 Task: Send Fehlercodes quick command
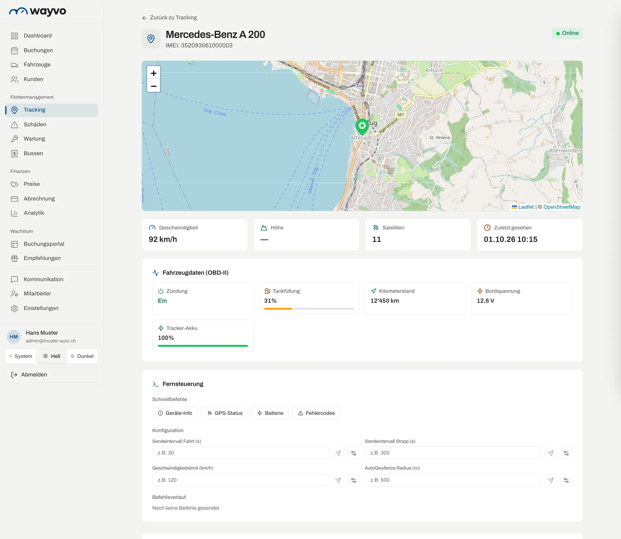(316, 413)
